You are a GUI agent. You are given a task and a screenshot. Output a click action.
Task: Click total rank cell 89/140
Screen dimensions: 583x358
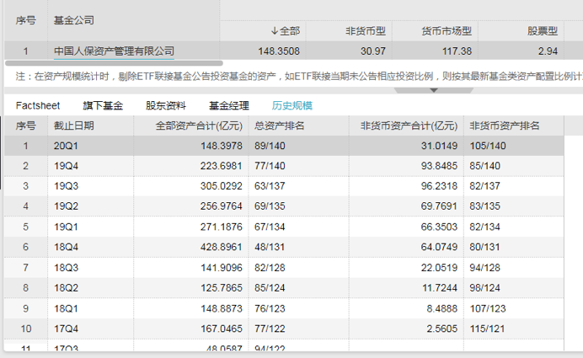click(270, 146)
